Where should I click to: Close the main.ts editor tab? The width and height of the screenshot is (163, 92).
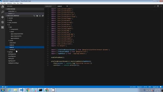(67, 6)
